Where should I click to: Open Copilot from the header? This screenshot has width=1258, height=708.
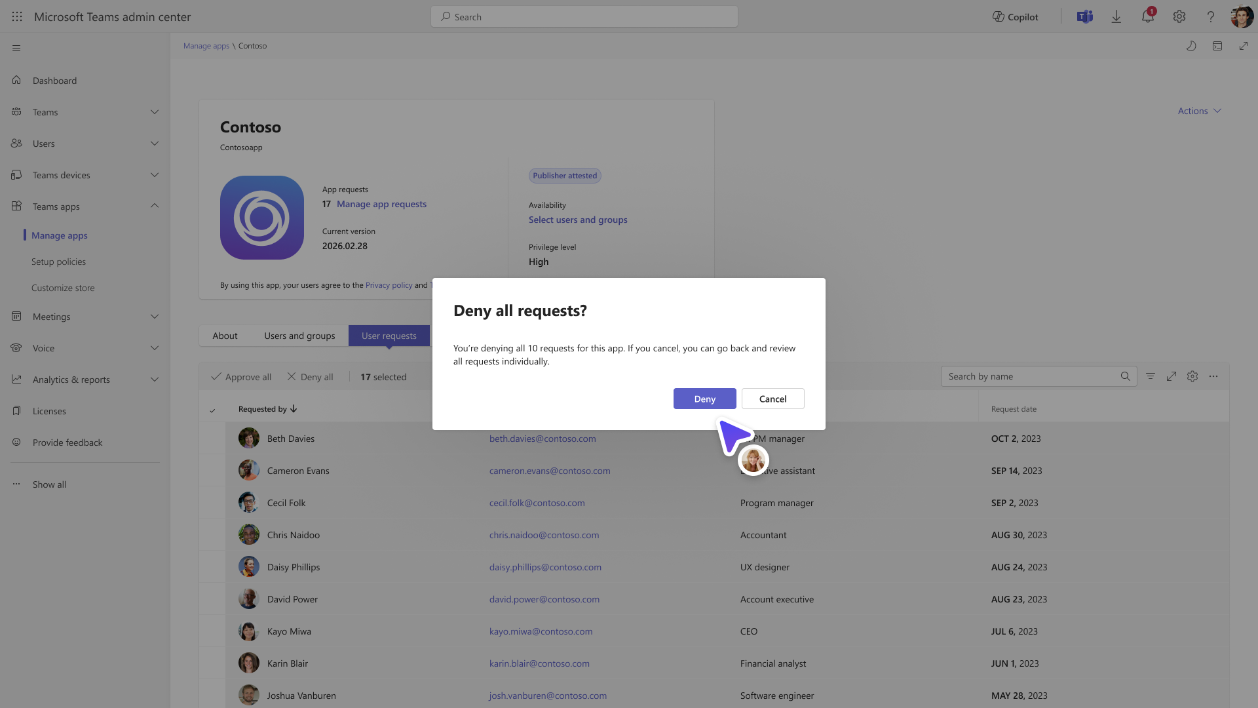[x=1015, y=17]
